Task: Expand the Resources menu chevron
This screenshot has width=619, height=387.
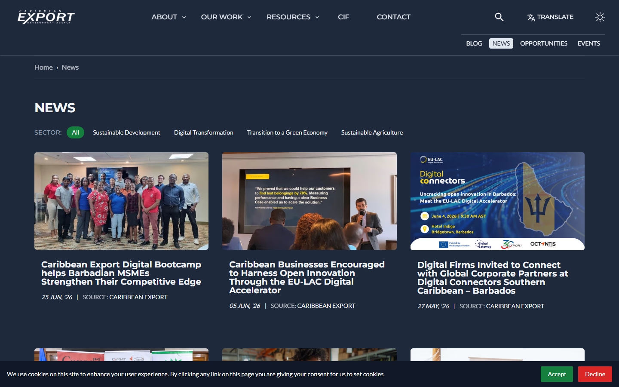Action: click(317, 17)
